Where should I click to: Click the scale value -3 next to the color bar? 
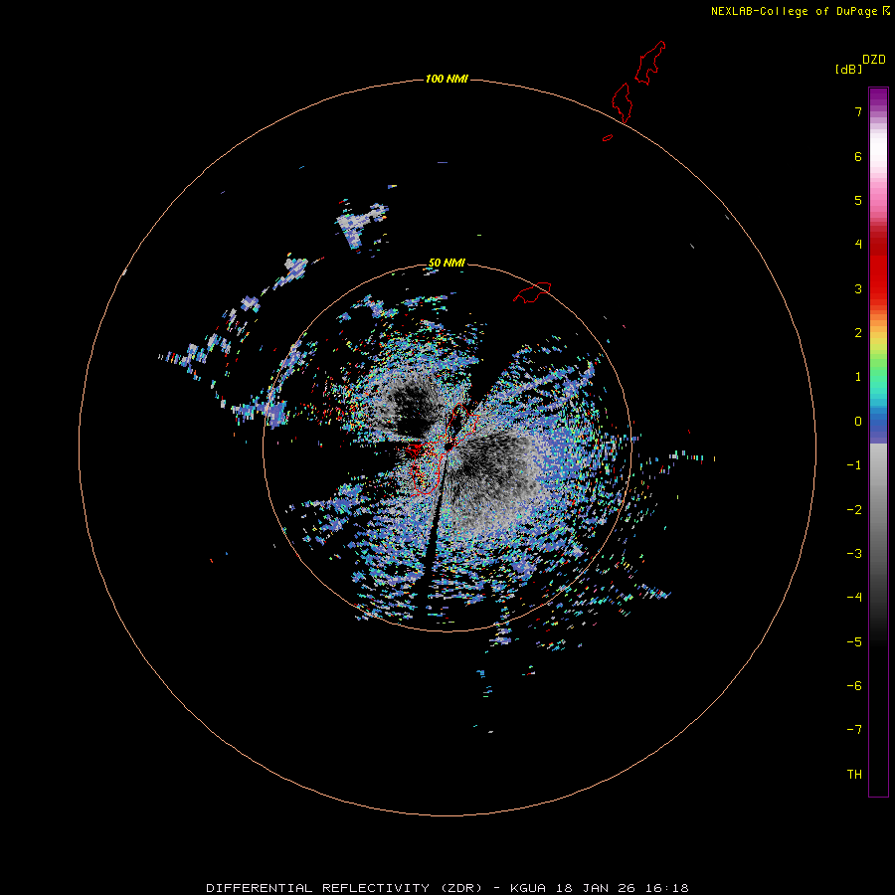click(854, 554)
